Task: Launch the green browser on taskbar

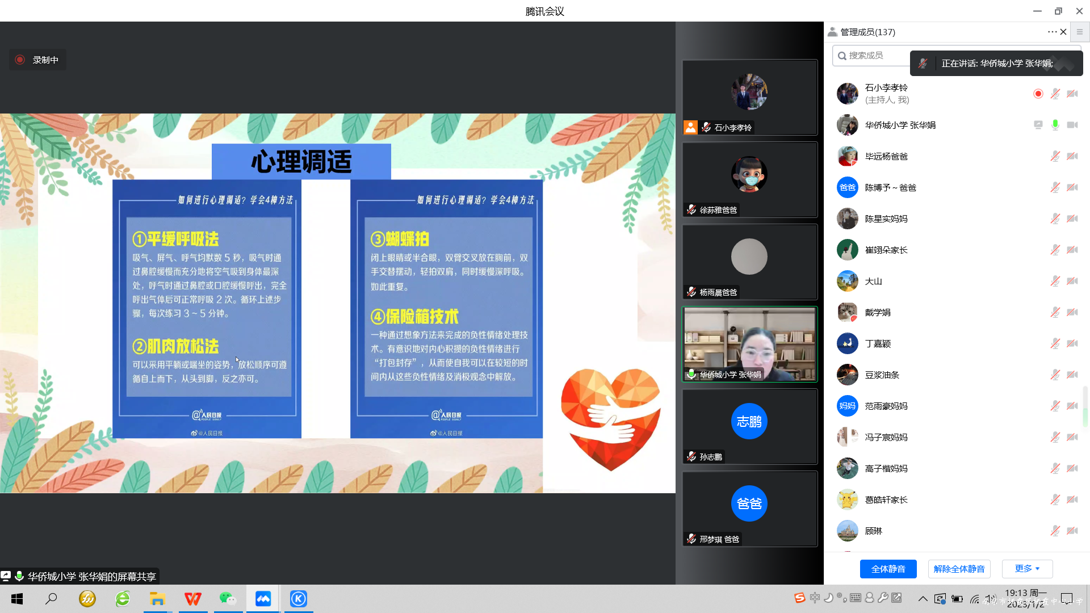Action: 123,599
